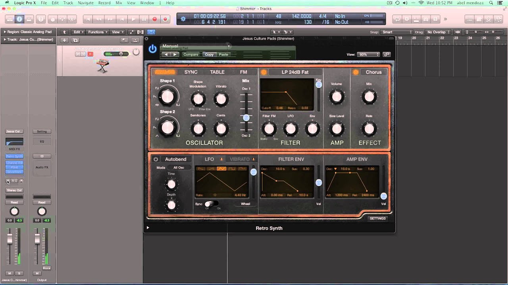Click the Play transport button
508x285 pixels.
click(x=133, y=19)
